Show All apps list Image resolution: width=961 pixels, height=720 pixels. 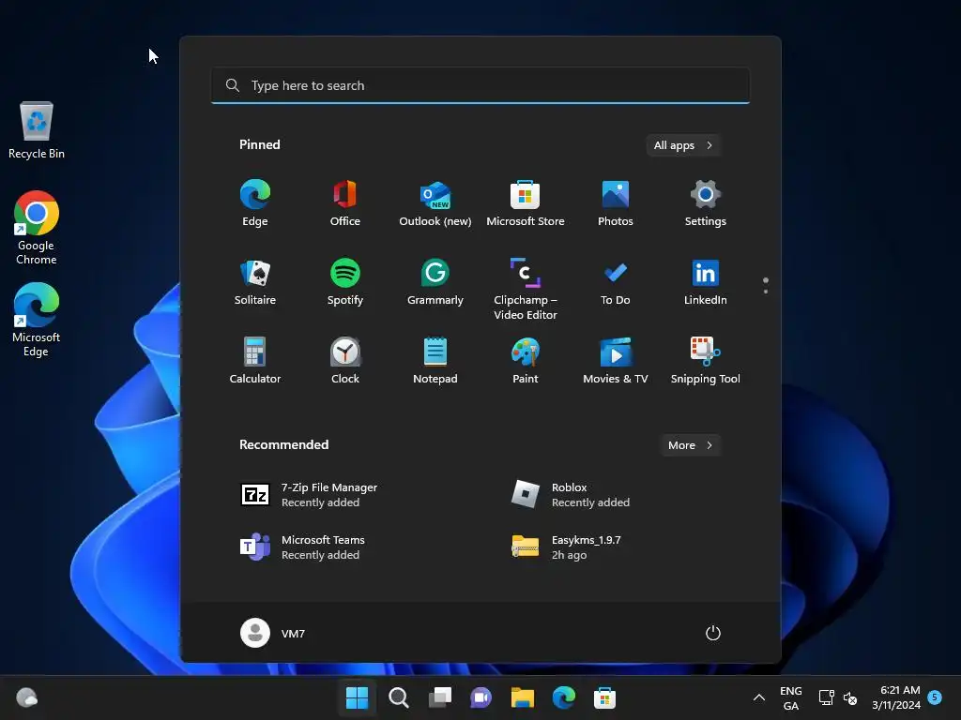coord(683,145)
